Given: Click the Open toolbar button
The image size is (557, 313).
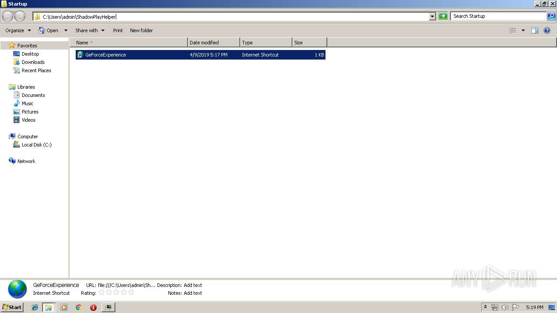Looking at the screenshot, I should (x=48, y=30).
